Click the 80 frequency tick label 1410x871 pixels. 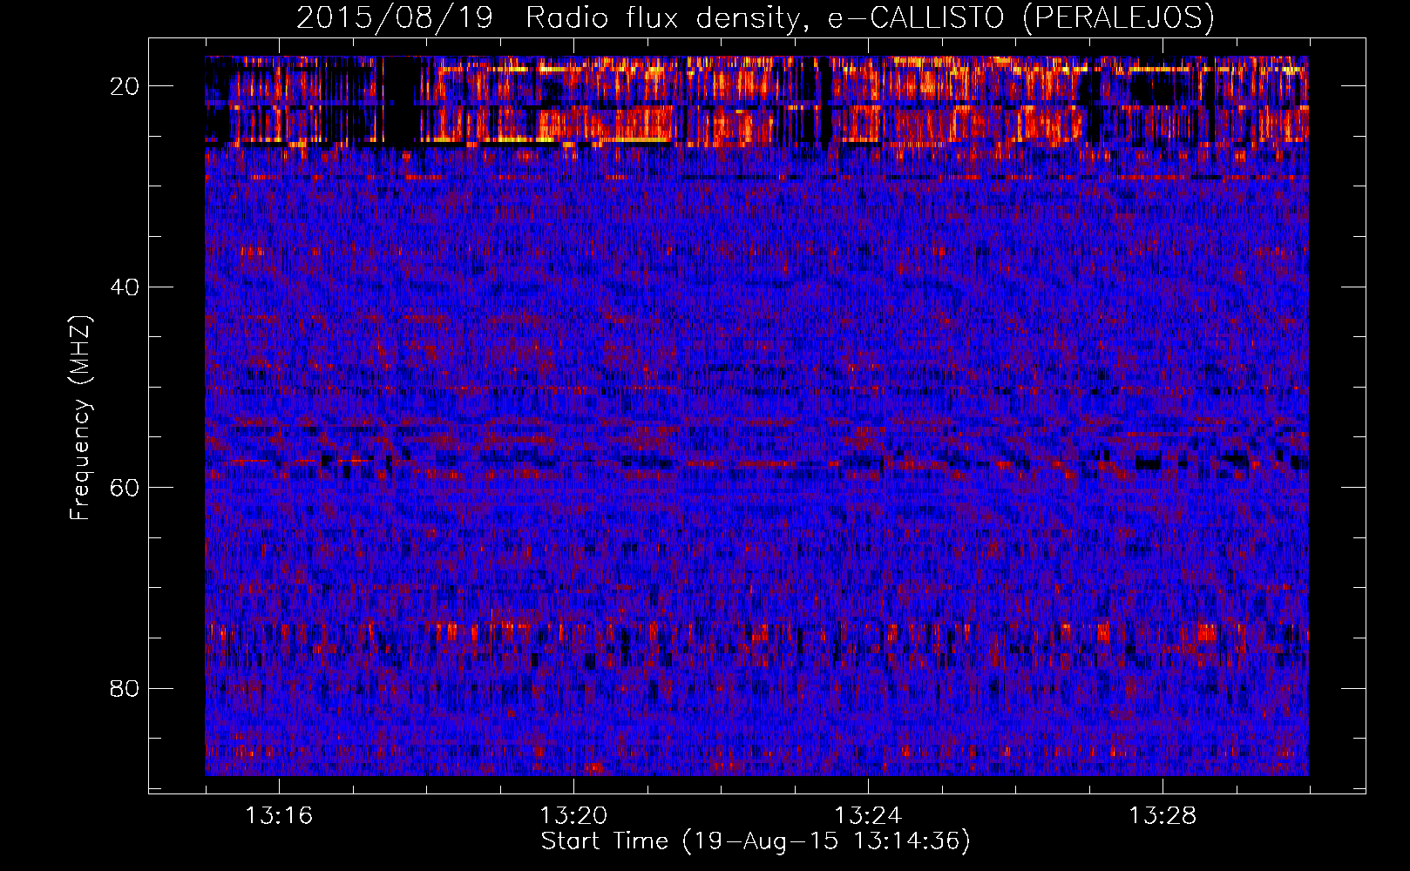[x=125, y=689]
